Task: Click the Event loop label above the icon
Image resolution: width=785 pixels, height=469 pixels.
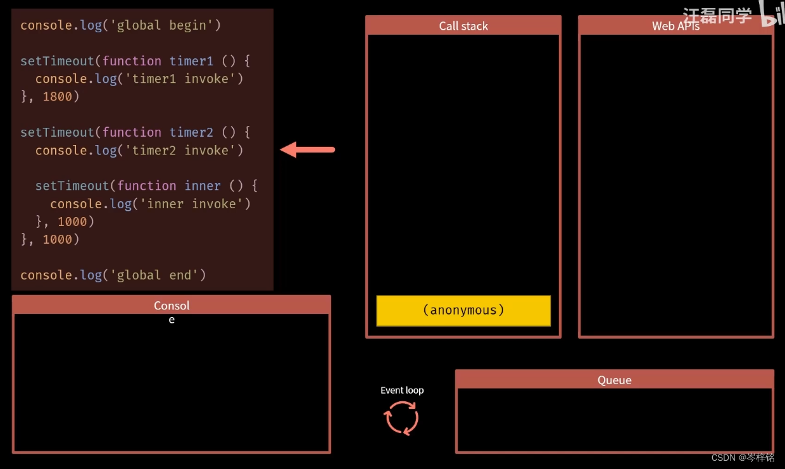Action: pos(402,390)
